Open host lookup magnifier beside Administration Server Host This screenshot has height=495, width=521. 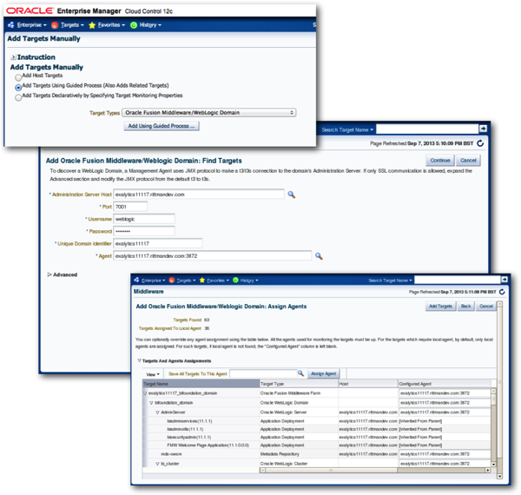(292, 195)
